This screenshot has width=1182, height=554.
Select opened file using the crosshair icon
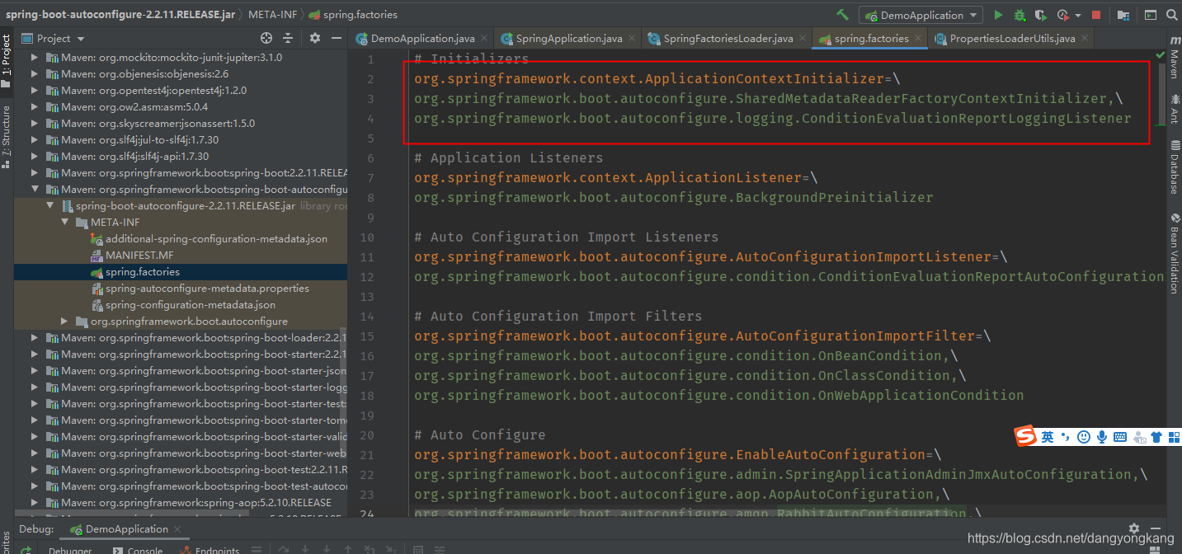coord(266,38)
